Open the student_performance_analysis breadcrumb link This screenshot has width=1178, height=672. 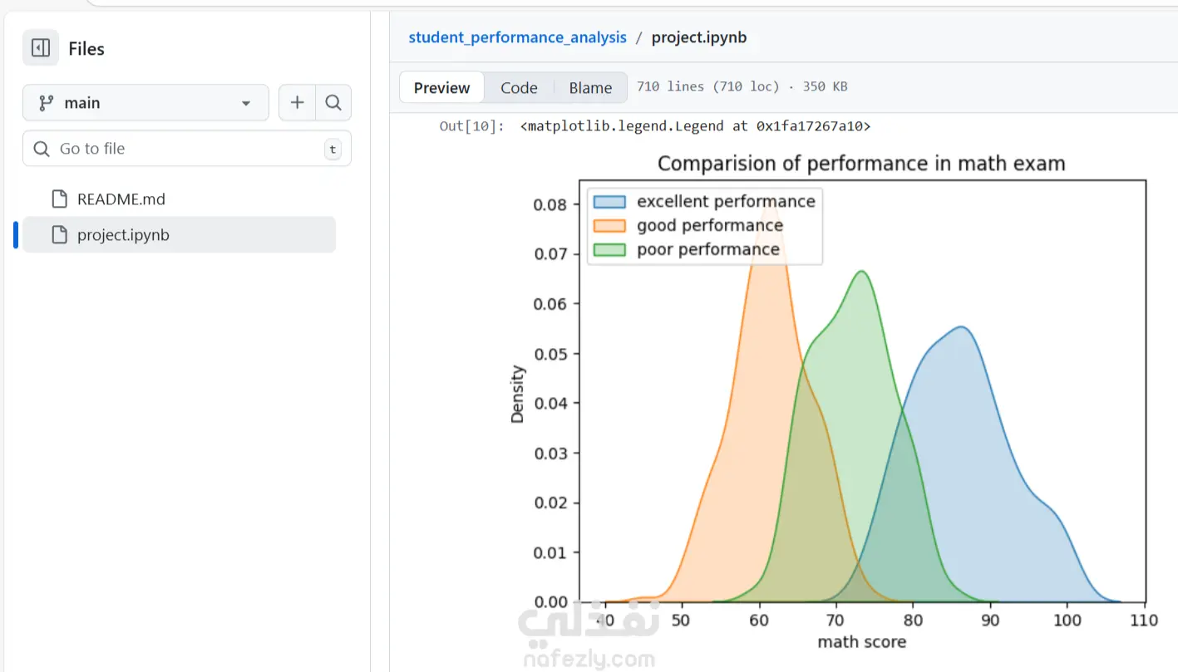pyautogui.click(x=517, y=37)
